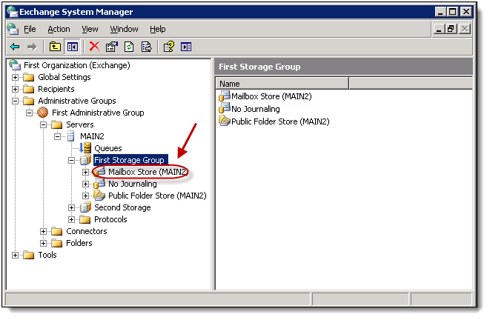The image size is (490, 320).
Task: Click the Back arrow toolbar button
Action: click(15, 47)
